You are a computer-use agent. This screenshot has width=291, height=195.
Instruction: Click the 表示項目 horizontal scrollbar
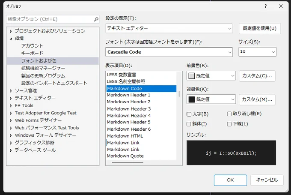(128, 162)
